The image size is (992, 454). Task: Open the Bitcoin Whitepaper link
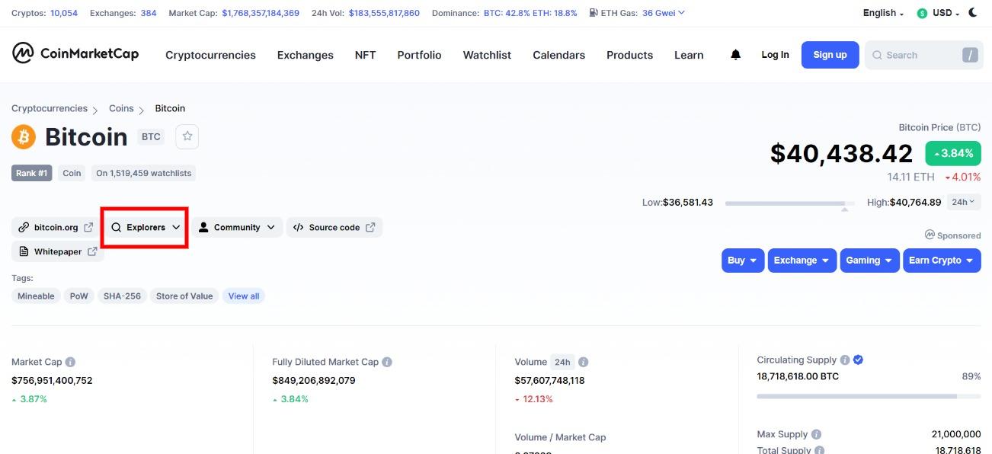point(58,251)
